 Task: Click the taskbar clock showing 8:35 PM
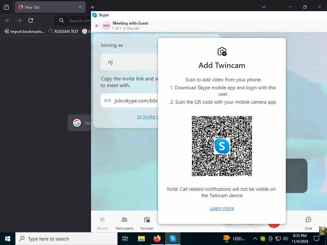300,239
